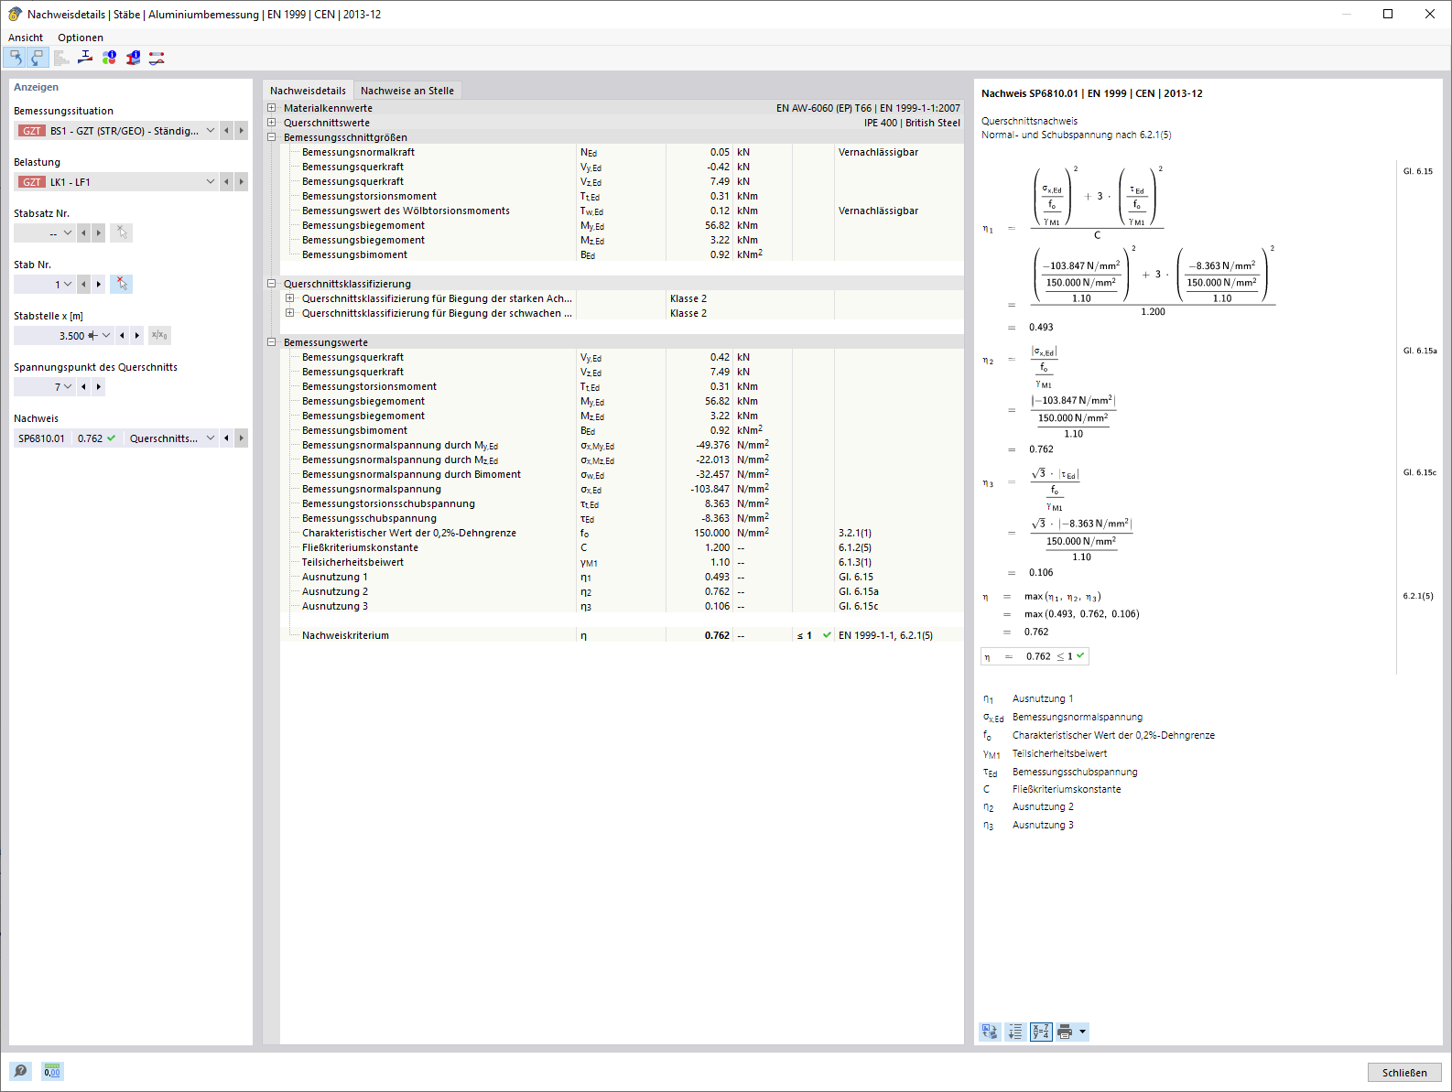The image size is (1452, 1092).
Task: Expand classification for Biegung der starken Achse
Action: tap(290, 298)
